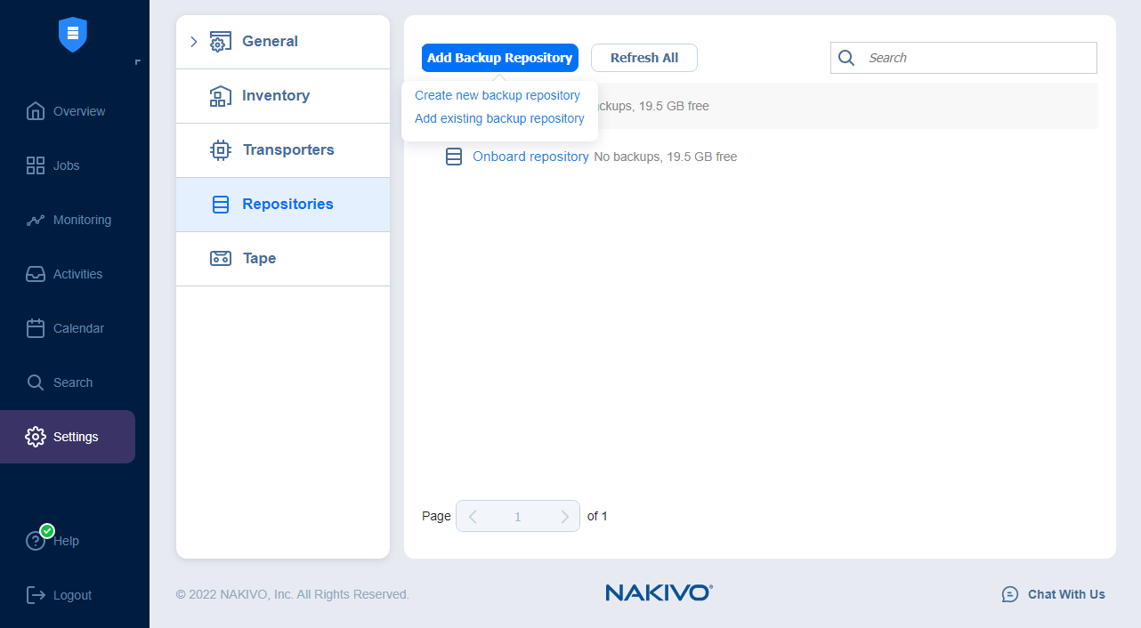
Task: Open the Calendar sidebar icon
Action: tap(36, 327)
